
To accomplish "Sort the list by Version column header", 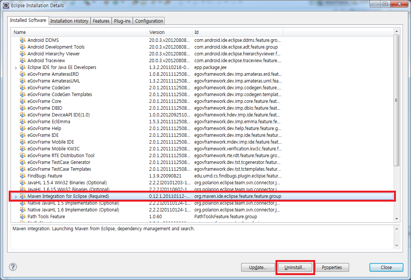I will (169, 32).
